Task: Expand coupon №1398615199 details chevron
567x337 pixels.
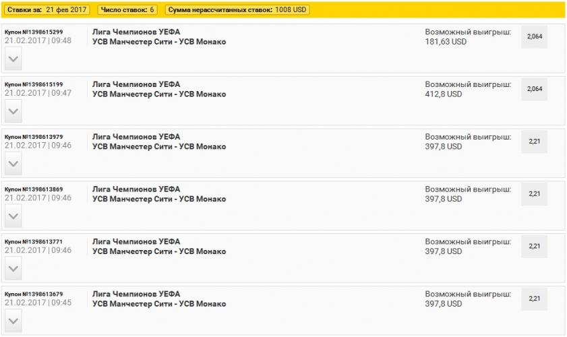Action: [x=13, y=111]
